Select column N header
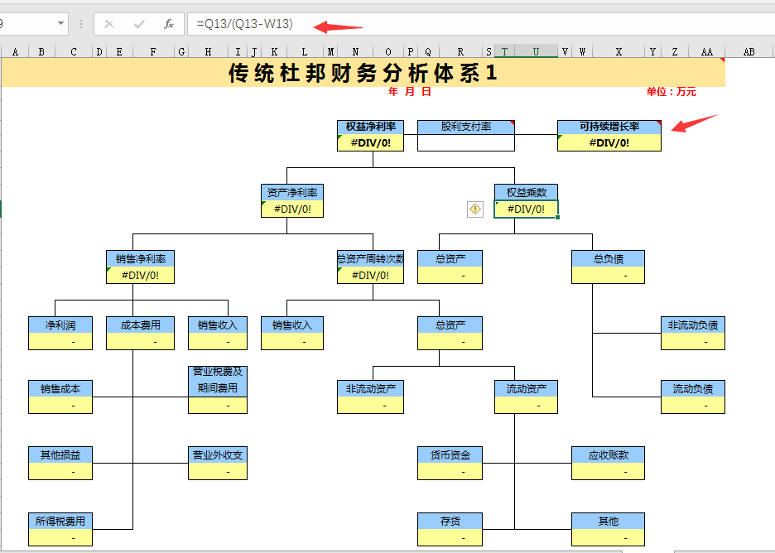This screenshot has height=553, width=775. [355, 51]
